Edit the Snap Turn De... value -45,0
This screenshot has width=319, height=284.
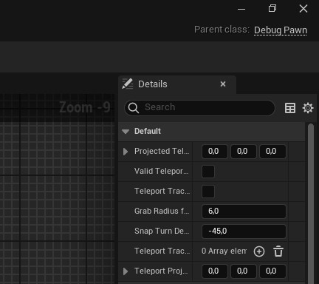coord(244,231)
